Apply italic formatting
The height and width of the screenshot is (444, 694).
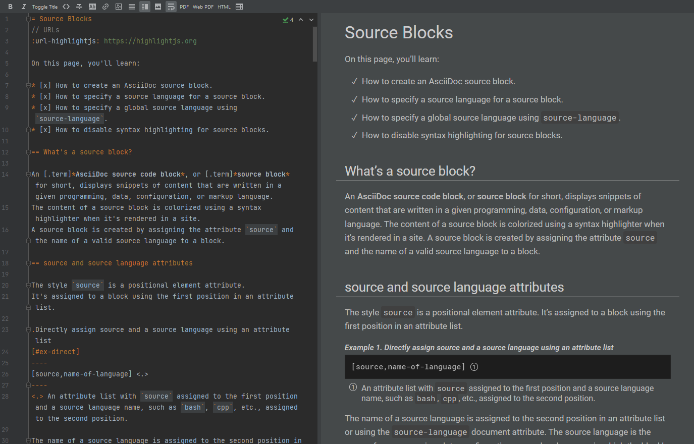click(x=23, y=7)
